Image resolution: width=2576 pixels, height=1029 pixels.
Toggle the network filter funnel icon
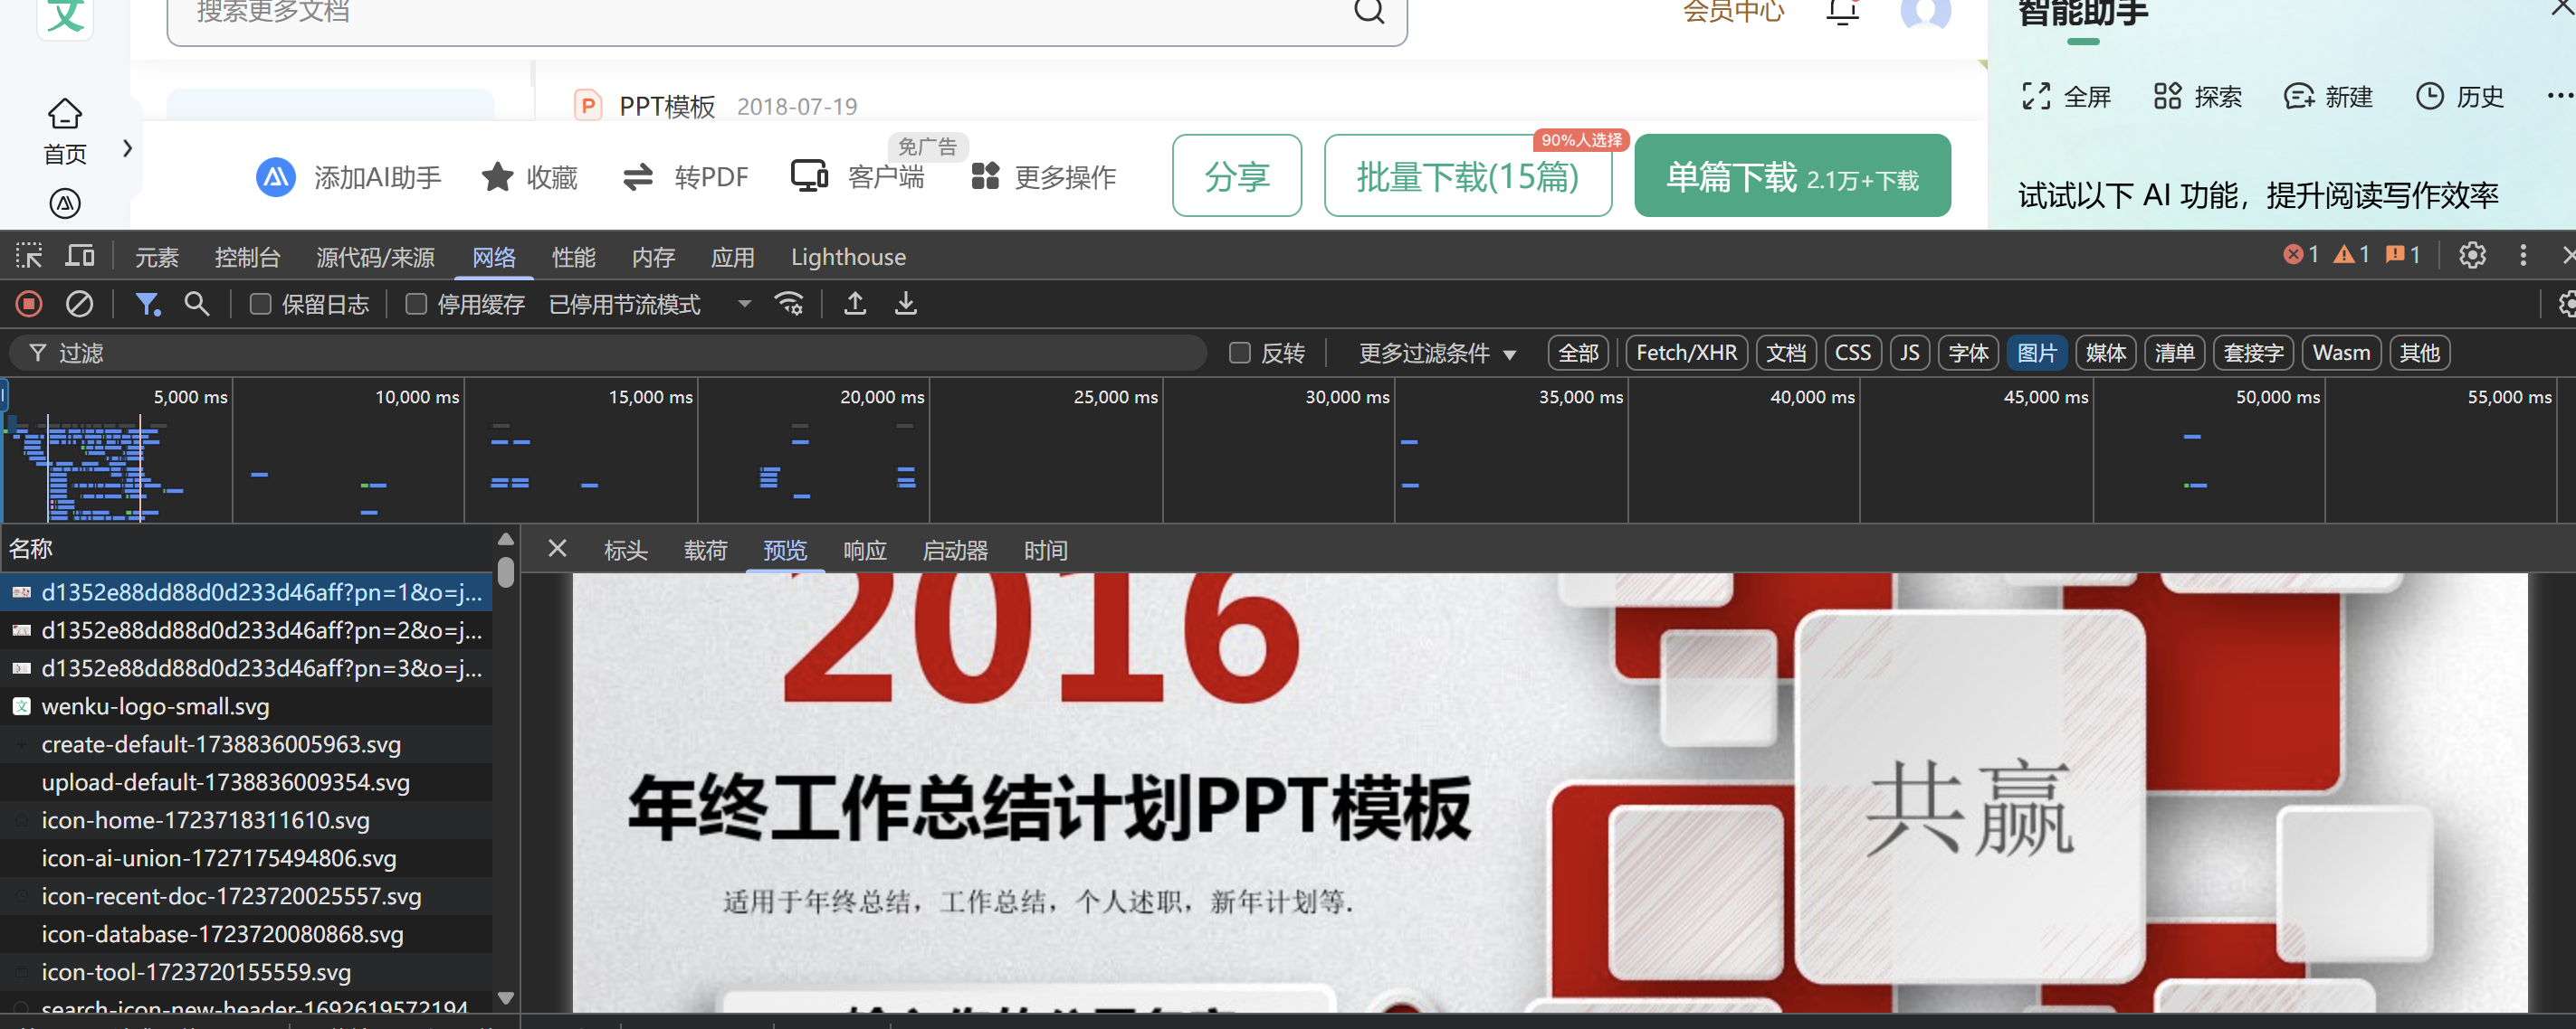[x=148, y=304]
